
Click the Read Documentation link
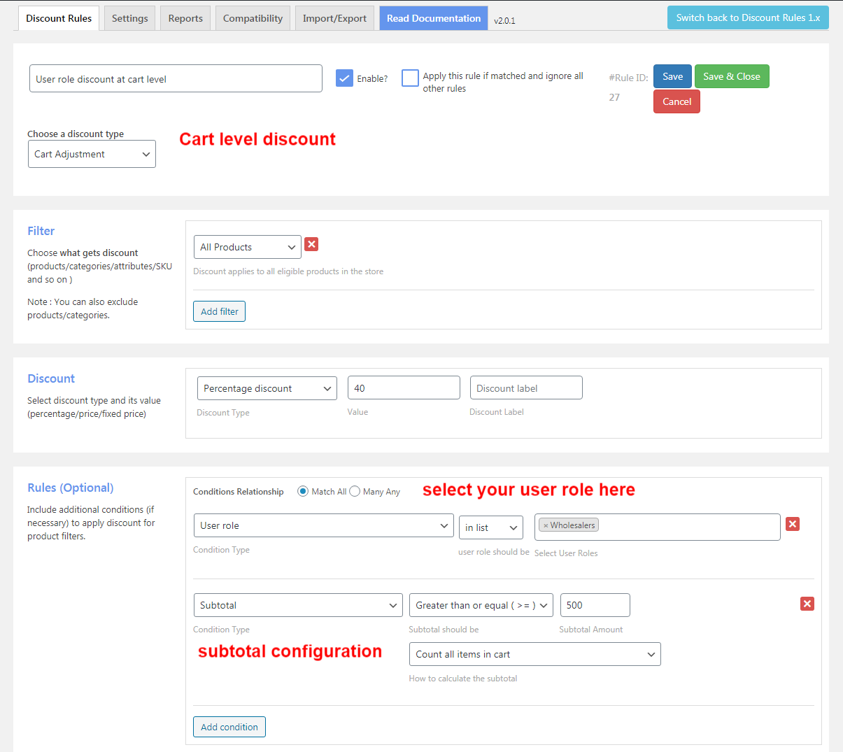coord(434,18)
